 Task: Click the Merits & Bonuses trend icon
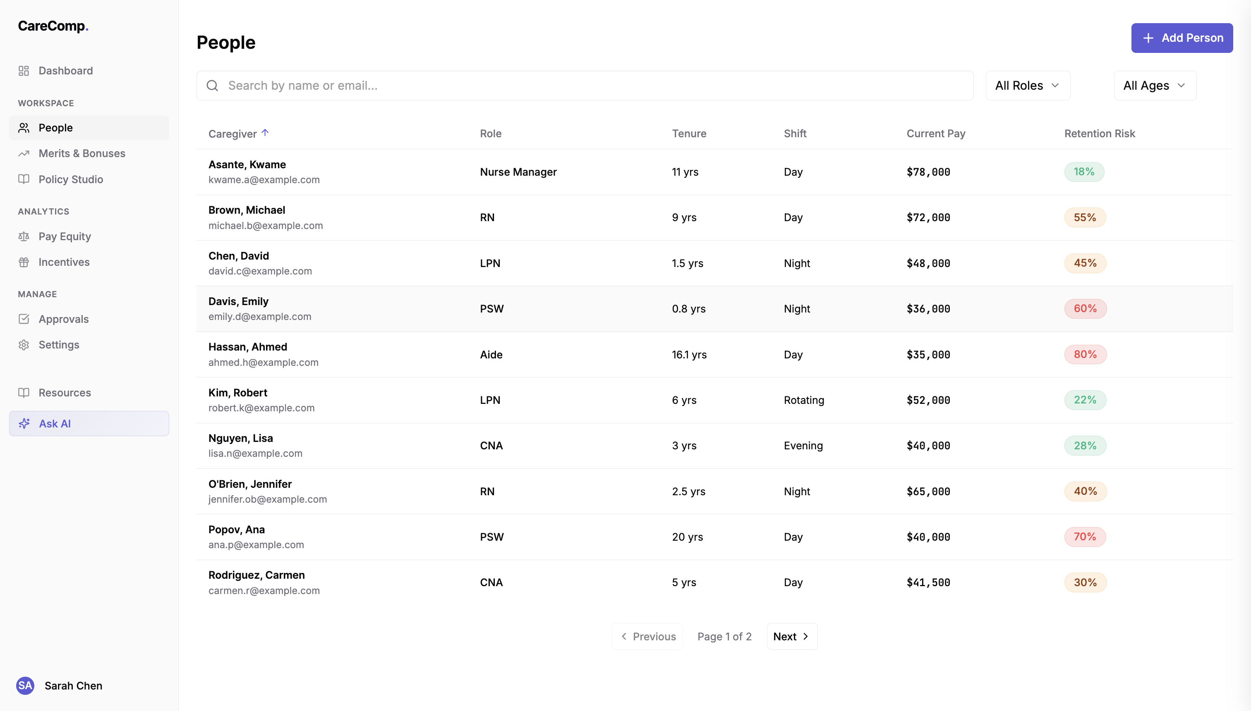(x=24, y=153)
